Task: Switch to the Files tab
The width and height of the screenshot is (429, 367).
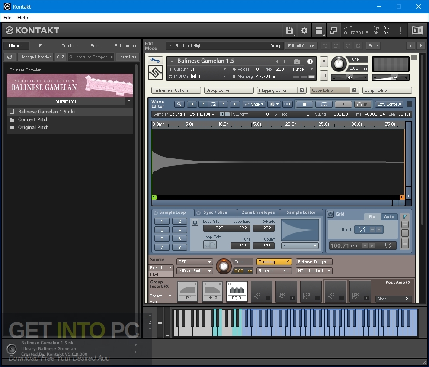Action: [43, 46]
